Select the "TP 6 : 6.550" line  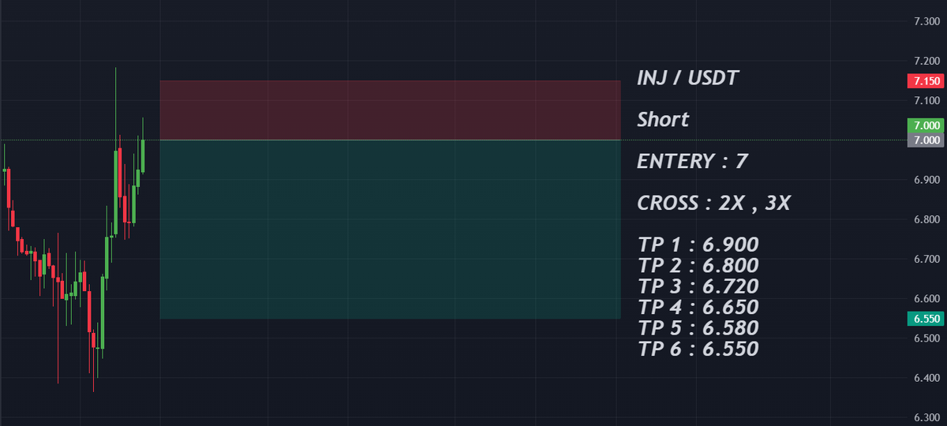tap(698, 349)
